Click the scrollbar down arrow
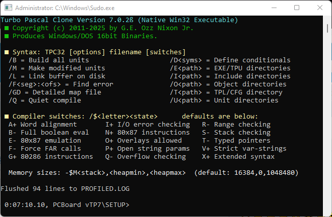The width and height of the screenshot is (332, 217). [327, 212]
